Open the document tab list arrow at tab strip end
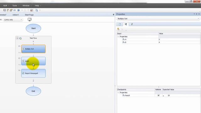 [x=113, y=14]
